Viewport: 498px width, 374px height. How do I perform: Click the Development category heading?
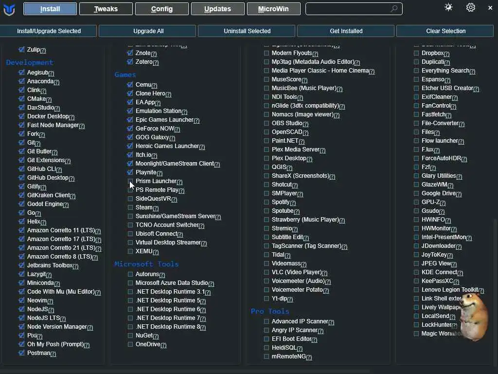pyautogui.click(x=30, y=63)
